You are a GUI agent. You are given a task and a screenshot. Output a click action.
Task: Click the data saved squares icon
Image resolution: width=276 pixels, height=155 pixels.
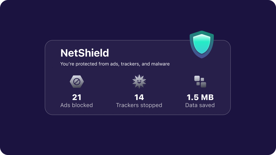pyautogui.click(x=200, y=82)
